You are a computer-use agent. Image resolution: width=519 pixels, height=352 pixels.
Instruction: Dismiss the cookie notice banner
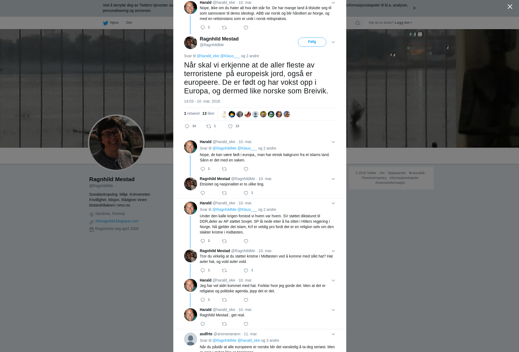pos(414,8)
